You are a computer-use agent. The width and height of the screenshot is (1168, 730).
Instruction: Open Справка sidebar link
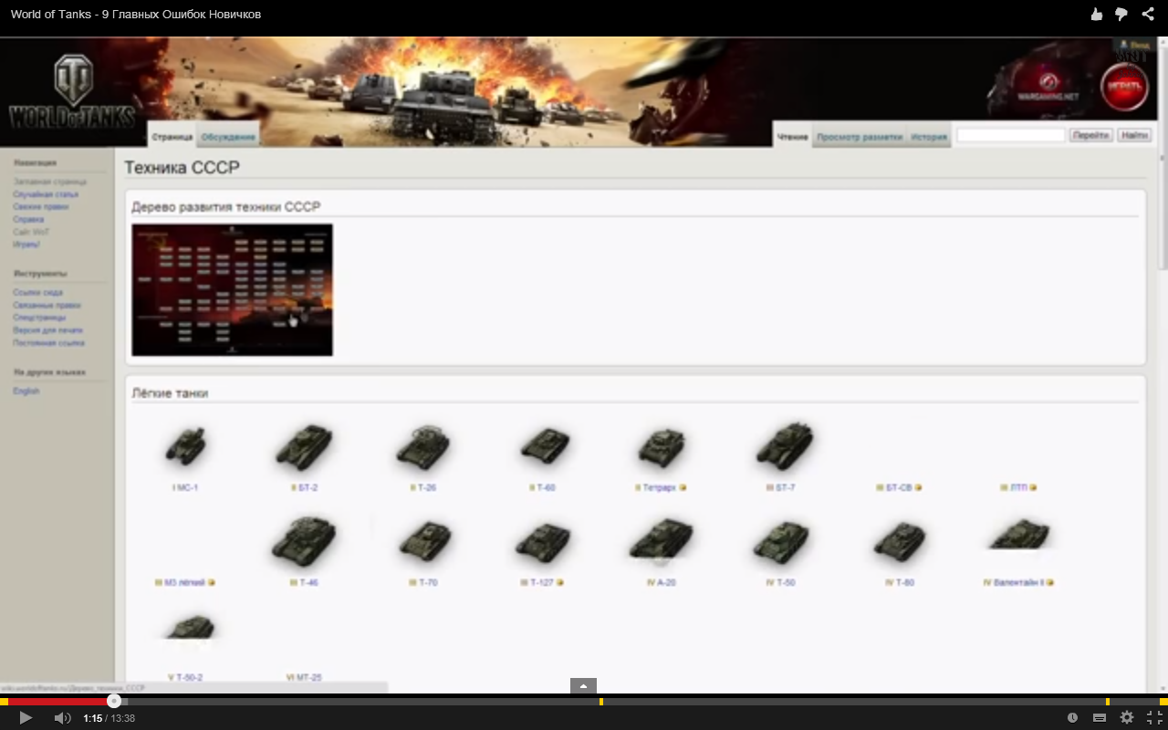point(28,220)
